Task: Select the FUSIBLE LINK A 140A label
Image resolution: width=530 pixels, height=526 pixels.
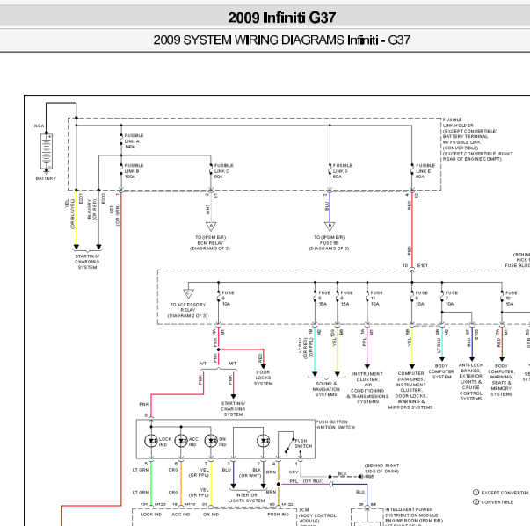Action: pos(134,141)
